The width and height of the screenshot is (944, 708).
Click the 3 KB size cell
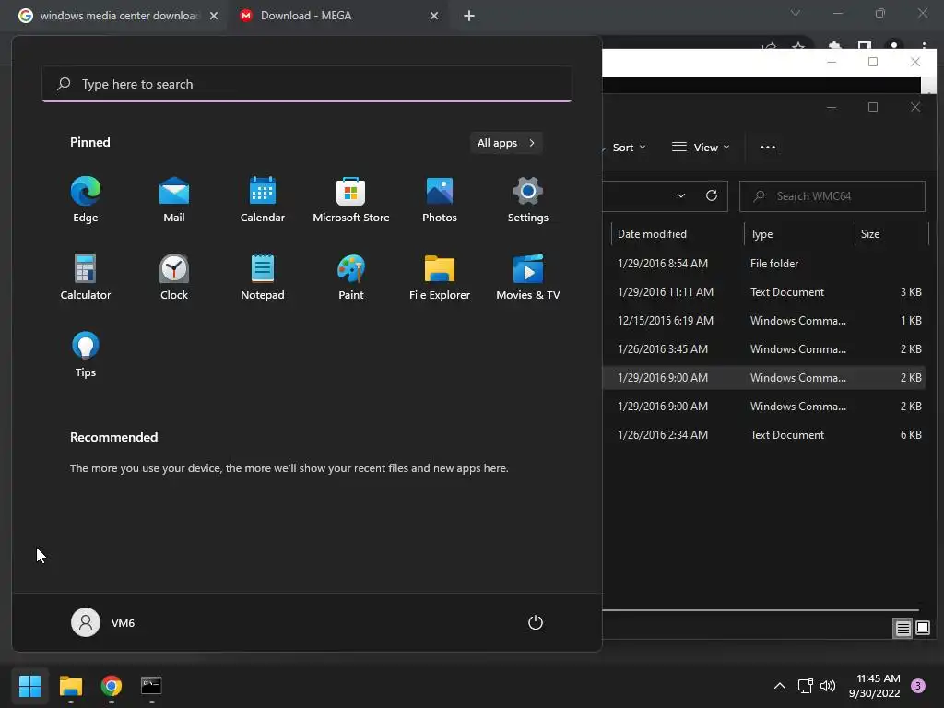coord(911,292)
